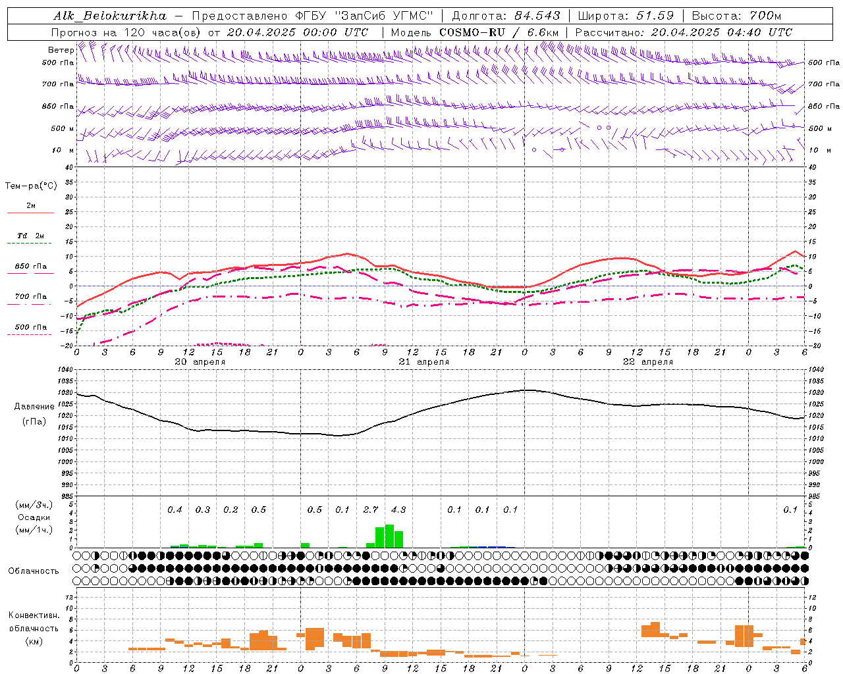Click the 0.4 precipitation total value
The image size is (843, 674).
pyautogui.click(x=175, y=509)
